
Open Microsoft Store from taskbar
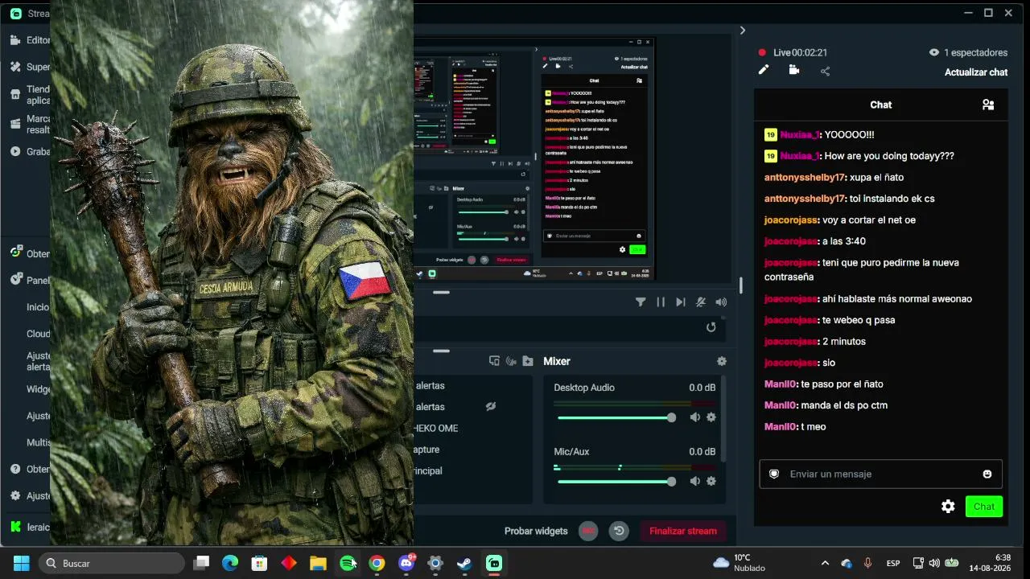(259, 563)
